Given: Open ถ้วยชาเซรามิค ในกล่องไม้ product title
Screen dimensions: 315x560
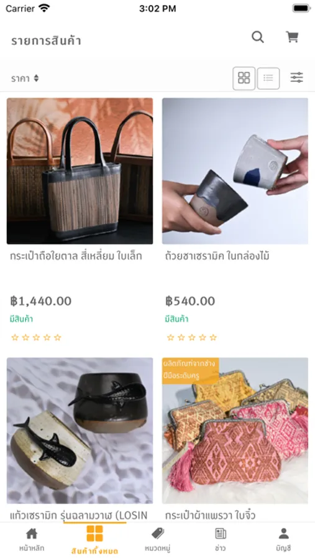Looking at the screenshot, I should point(217,256).
